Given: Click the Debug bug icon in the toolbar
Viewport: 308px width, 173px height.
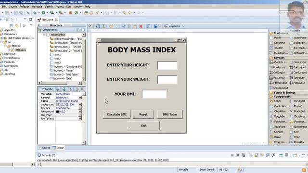Looking at the screenshot, I should click(35, 13).
